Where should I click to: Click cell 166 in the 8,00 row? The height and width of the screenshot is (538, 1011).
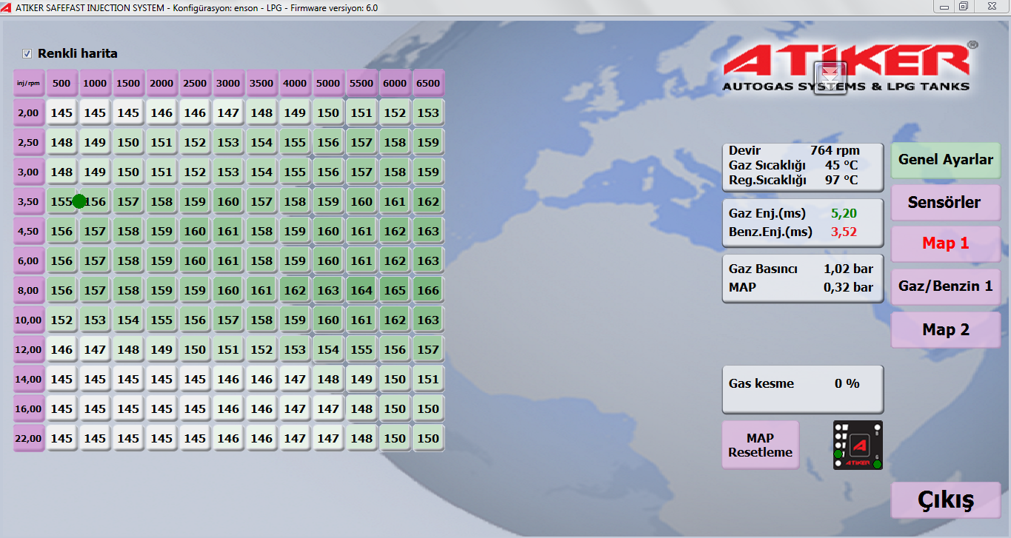tap(429, 290)
